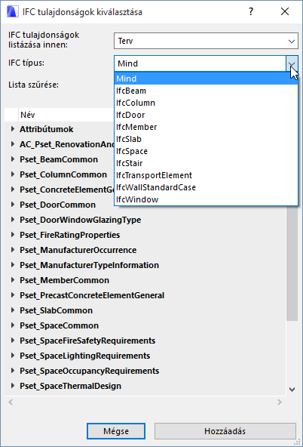This screenshot has width=303, height=447.
Task: Expand Pset_ManufacturerTypeInformation group
Action: 13,265
